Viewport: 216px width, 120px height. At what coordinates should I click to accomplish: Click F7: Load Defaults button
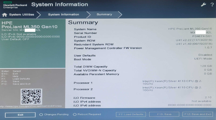pyautogui.click(x=131, y=114)
